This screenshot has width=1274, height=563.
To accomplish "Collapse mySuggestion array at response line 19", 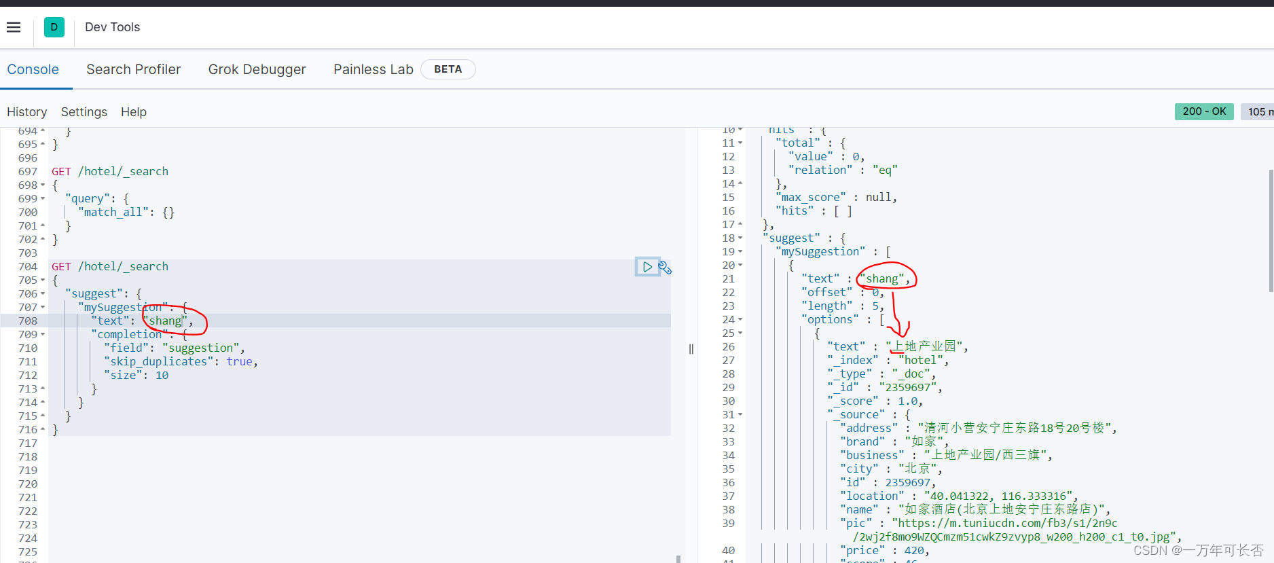I will [740, 252].
